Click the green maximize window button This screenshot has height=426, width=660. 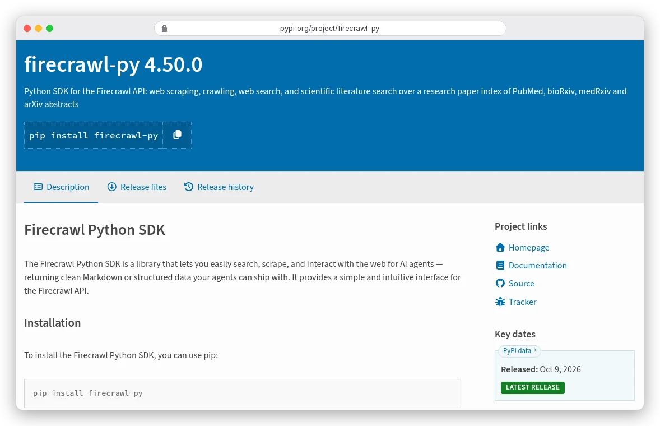click(x=50, y=28)
